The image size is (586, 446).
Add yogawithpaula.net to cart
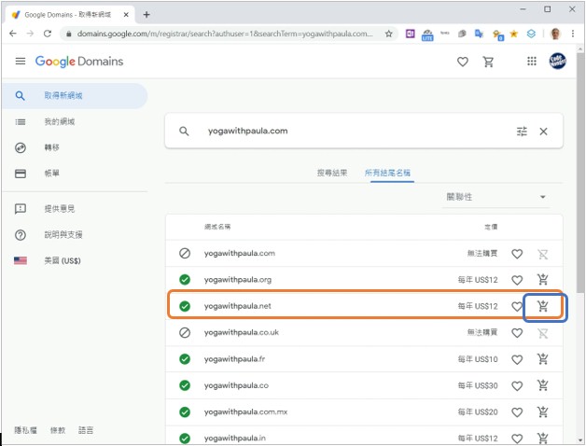pyautogui.click(x=543, y=306)
